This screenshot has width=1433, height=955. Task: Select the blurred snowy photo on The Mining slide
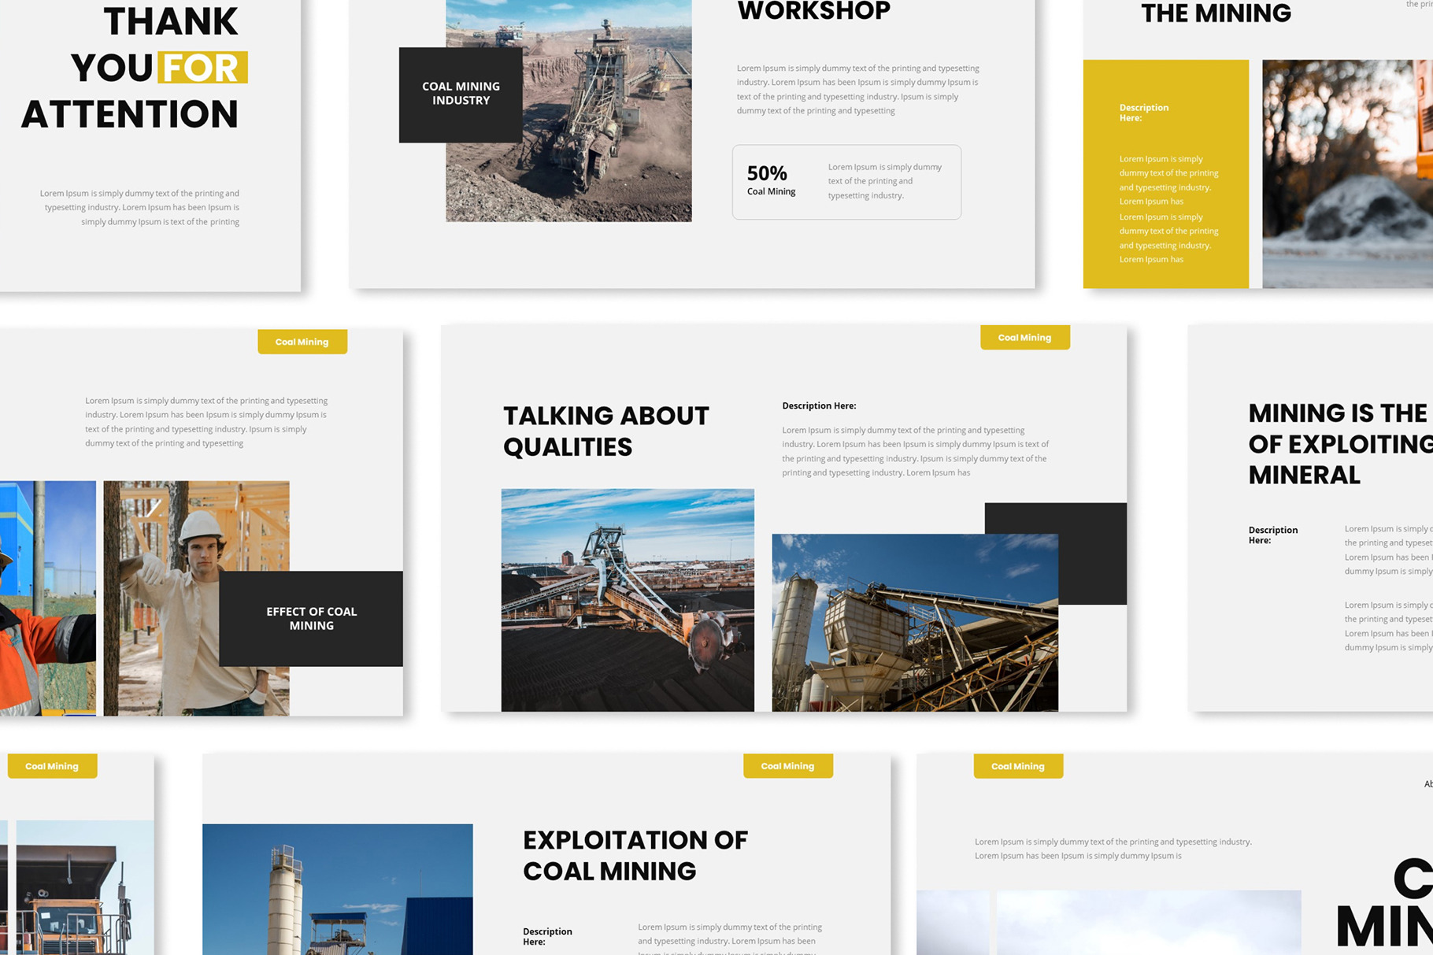coord(1346,174)
